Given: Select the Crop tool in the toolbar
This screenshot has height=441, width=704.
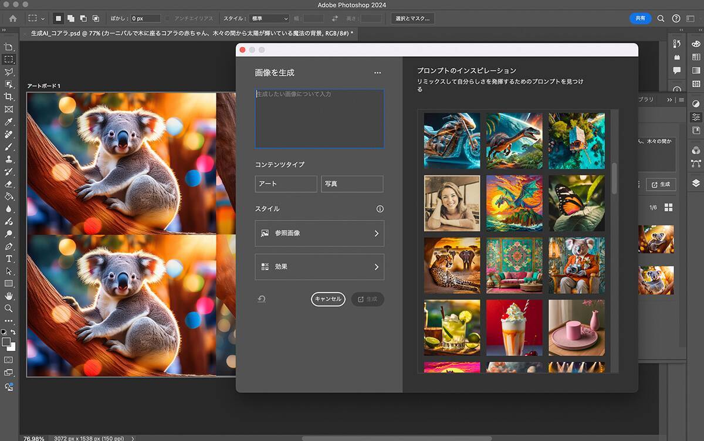Looking at the screenshot, I should [x=9, y=97].
